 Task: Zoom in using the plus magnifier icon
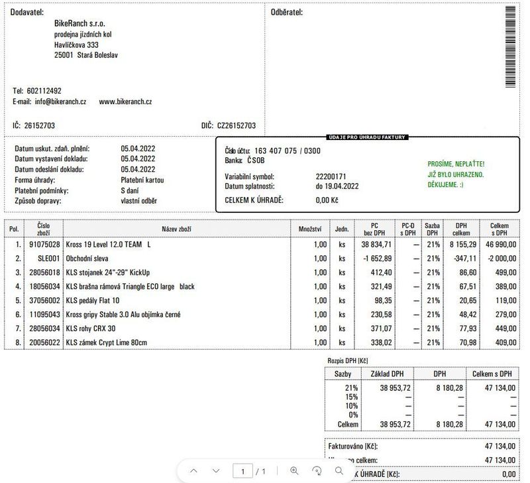pos(294,470)
